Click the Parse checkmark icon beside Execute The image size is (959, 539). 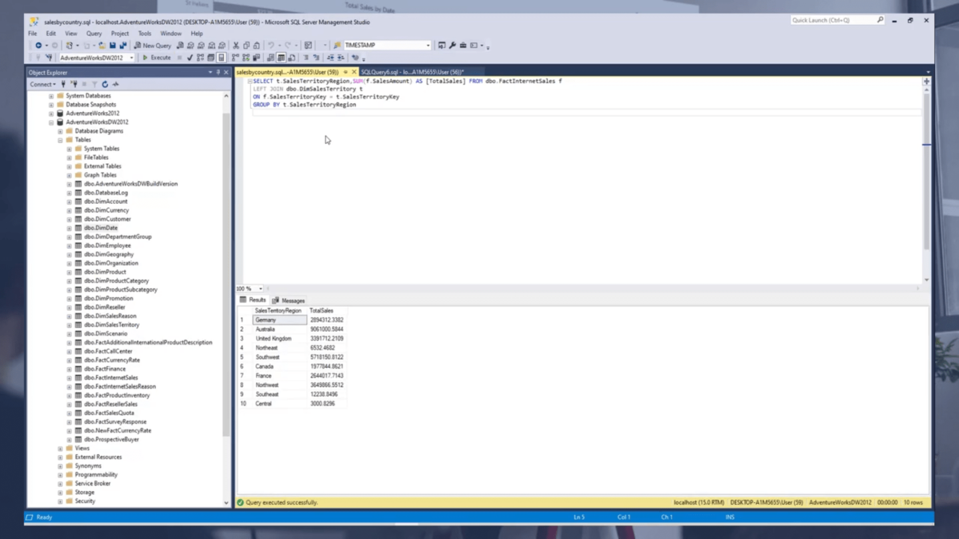coord(190,58)
